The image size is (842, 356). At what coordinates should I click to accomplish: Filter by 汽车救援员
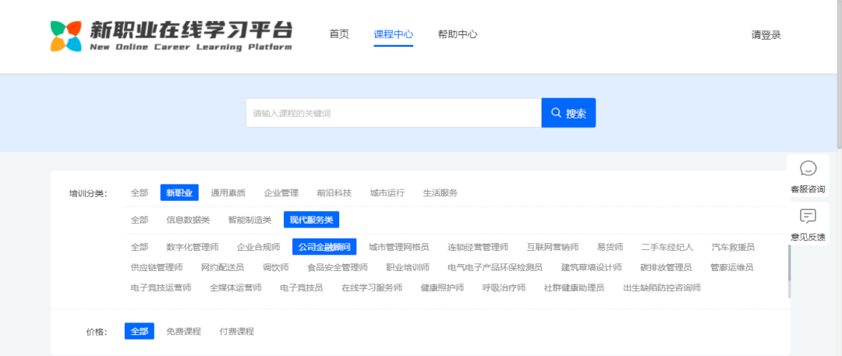[733, 247]
